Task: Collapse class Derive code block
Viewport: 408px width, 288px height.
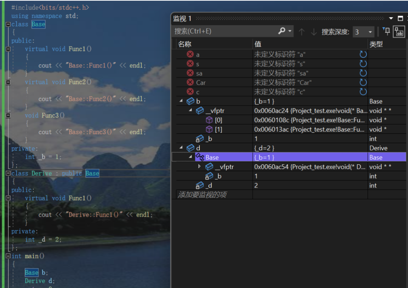Action: (x=8, y=173)
